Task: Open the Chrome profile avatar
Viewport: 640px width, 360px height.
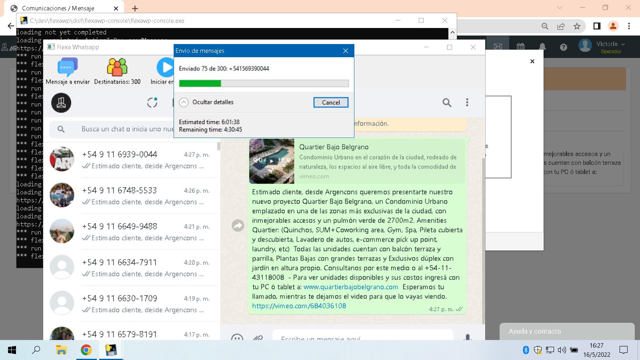Action: pyautogui.click(x=613, y=26)
